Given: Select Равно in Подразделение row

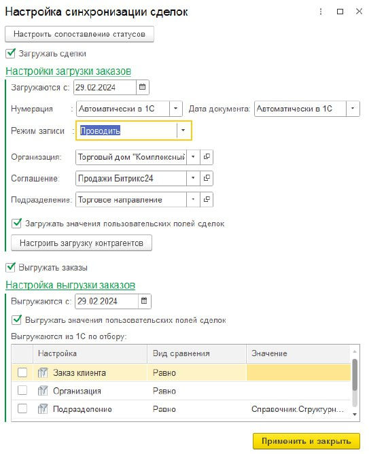Looking at the screenshot, I should click(197, 409).
